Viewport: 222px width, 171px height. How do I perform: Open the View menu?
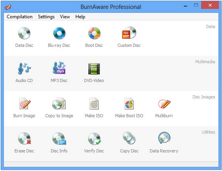[65, 17]
